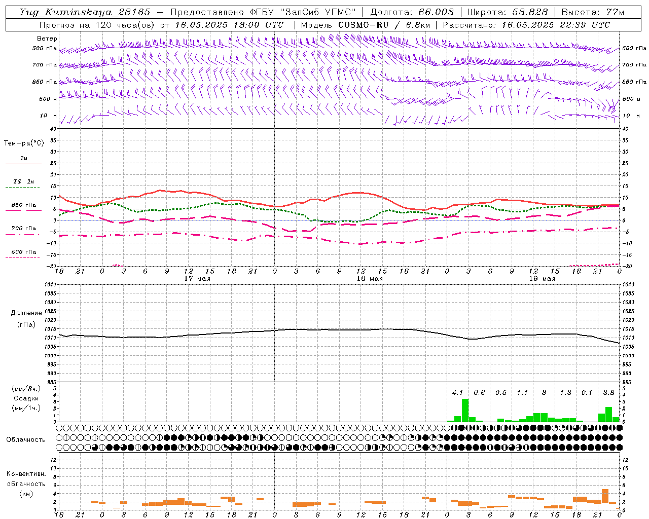Click the Тем-ра(°C) panel label
Screen dimensions: 649x519
pyautogui.click(x=24, y=143)
